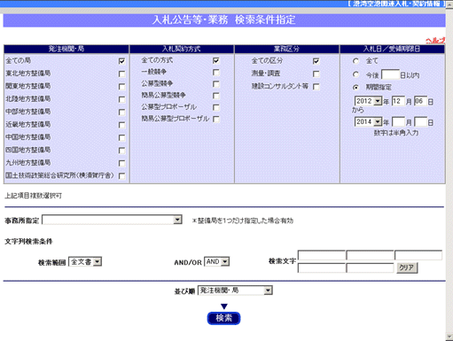Check the 測量・調査 checkbox
The width and height of the screenshot is (453, 341).
point(316,74)
